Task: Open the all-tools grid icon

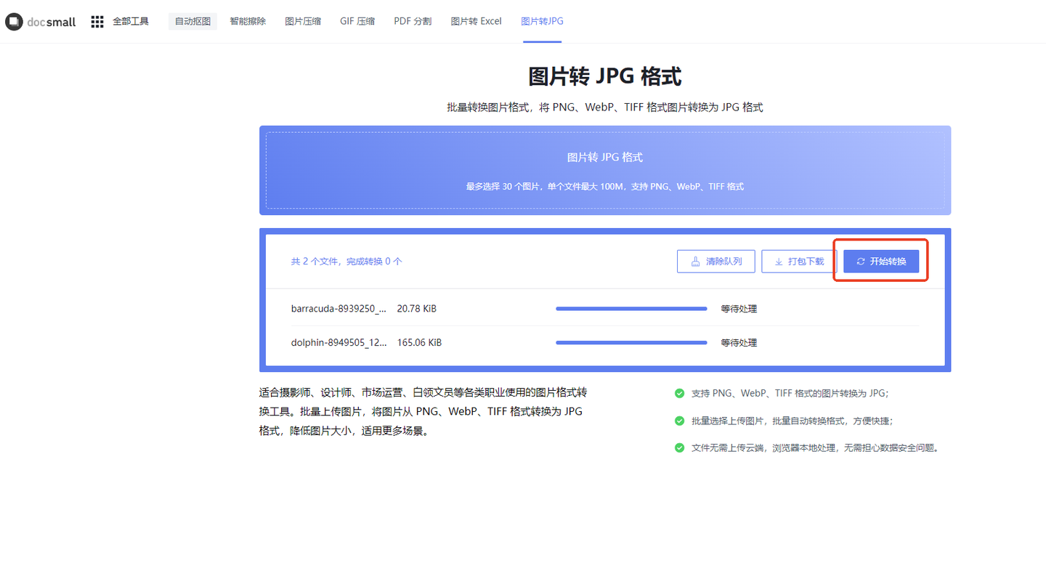Action: coord(97,21)
